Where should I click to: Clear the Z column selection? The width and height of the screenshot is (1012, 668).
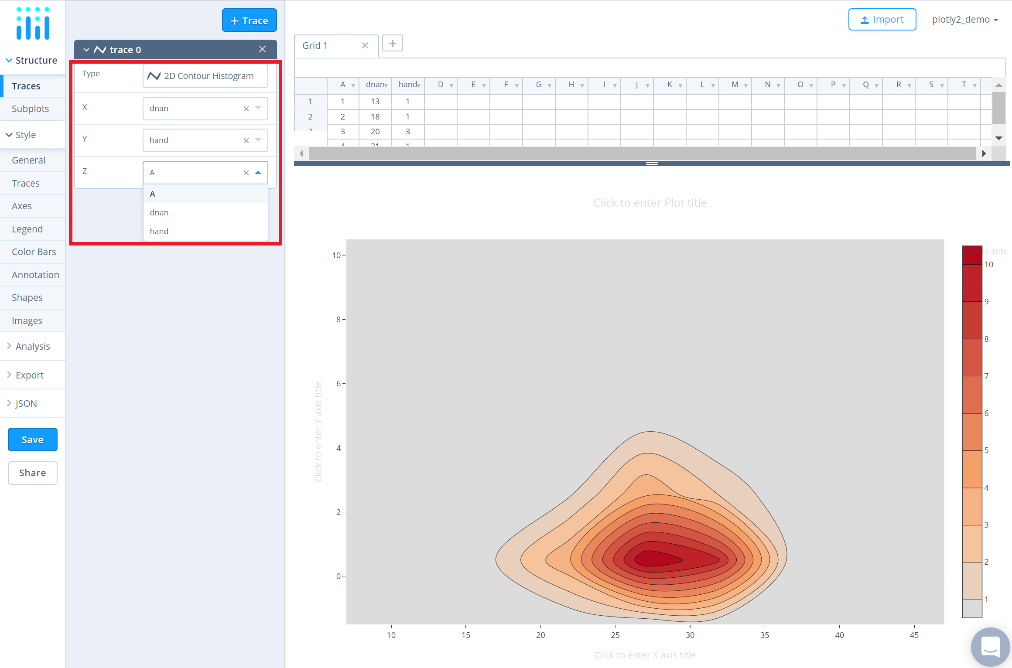[x=246, y=173]
